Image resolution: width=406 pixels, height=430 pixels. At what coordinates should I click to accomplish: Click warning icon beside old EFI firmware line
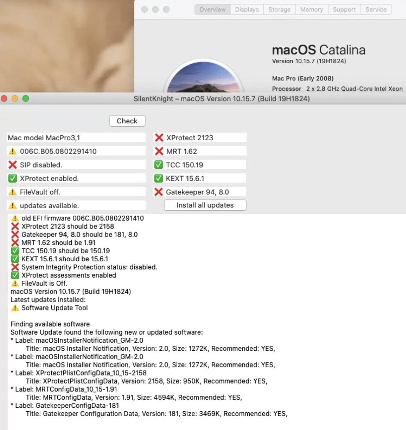[x=15, y=218]
